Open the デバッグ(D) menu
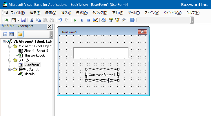The image size is (211, 116). (x=100, y=13)
